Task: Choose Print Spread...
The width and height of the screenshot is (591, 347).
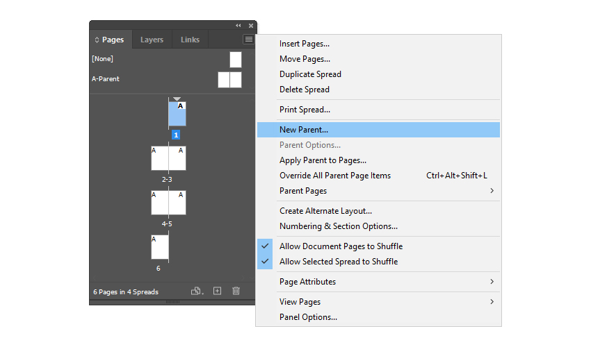Action: pos(378,110)
